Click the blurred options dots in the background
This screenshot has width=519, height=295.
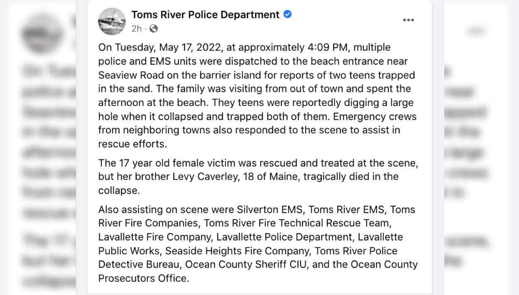tap(475, 30)
